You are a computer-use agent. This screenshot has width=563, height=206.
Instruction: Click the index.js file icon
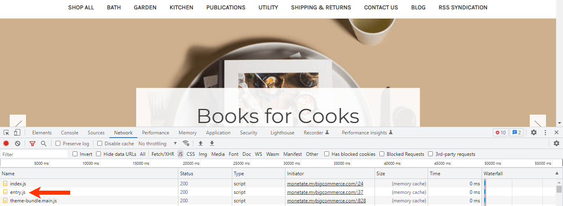(5, 184)
